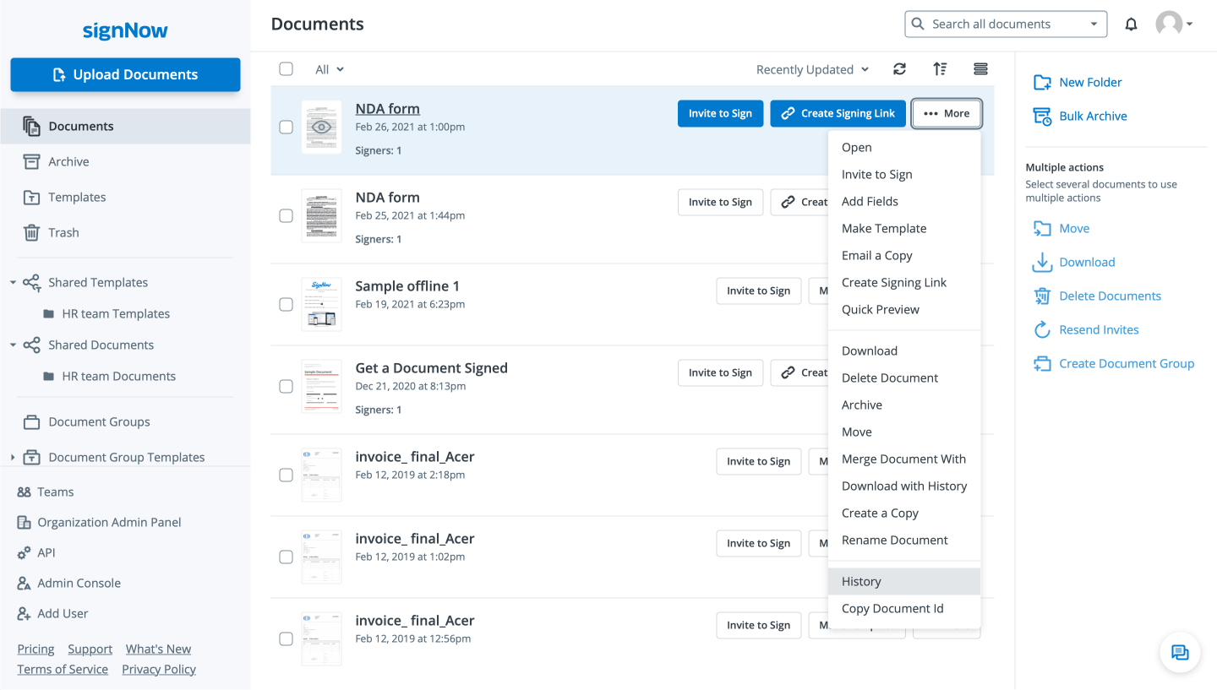Collapse the Shared Templates tree

coord(13,283)
